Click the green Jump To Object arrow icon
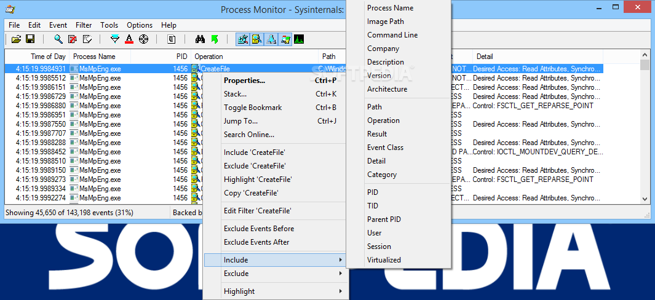The width and height of the screenshot is (655, 300). coord(214,39)
